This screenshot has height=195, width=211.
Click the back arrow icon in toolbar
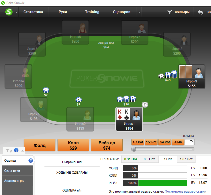(200, 12)
